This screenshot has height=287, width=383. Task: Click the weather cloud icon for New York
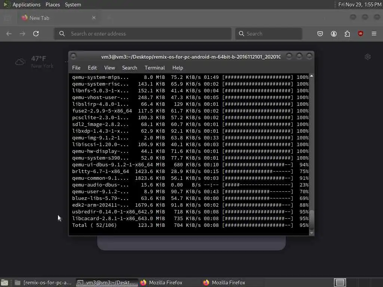pyautogui.click(x=20, y=62)
